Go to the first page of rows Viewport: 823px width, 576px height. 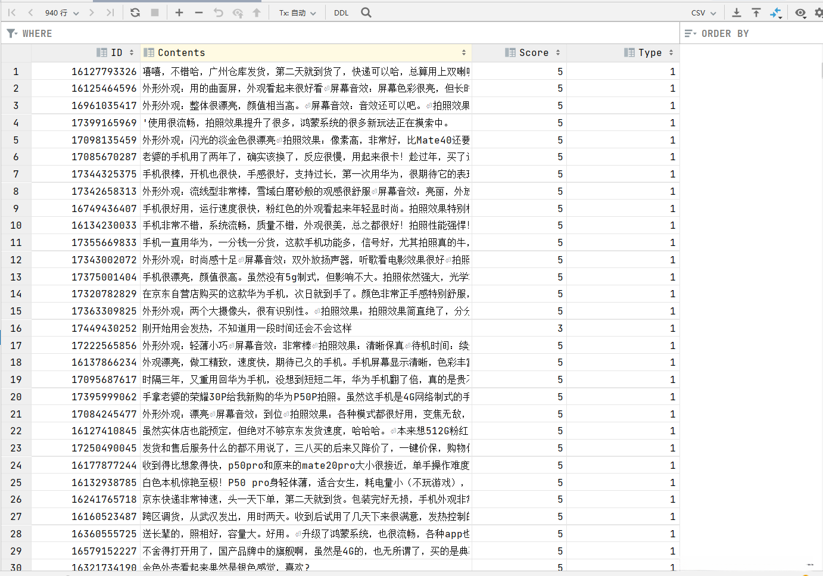[12, 13]
